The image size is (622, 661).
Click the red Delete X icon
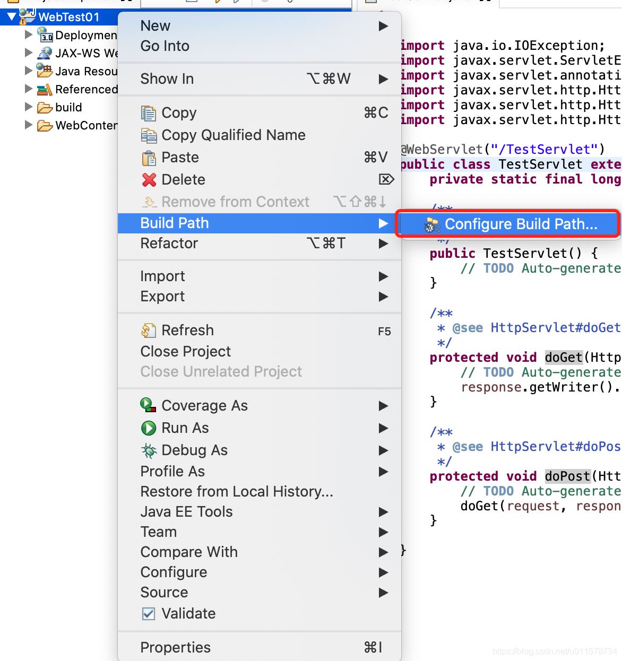click(149, 180)
